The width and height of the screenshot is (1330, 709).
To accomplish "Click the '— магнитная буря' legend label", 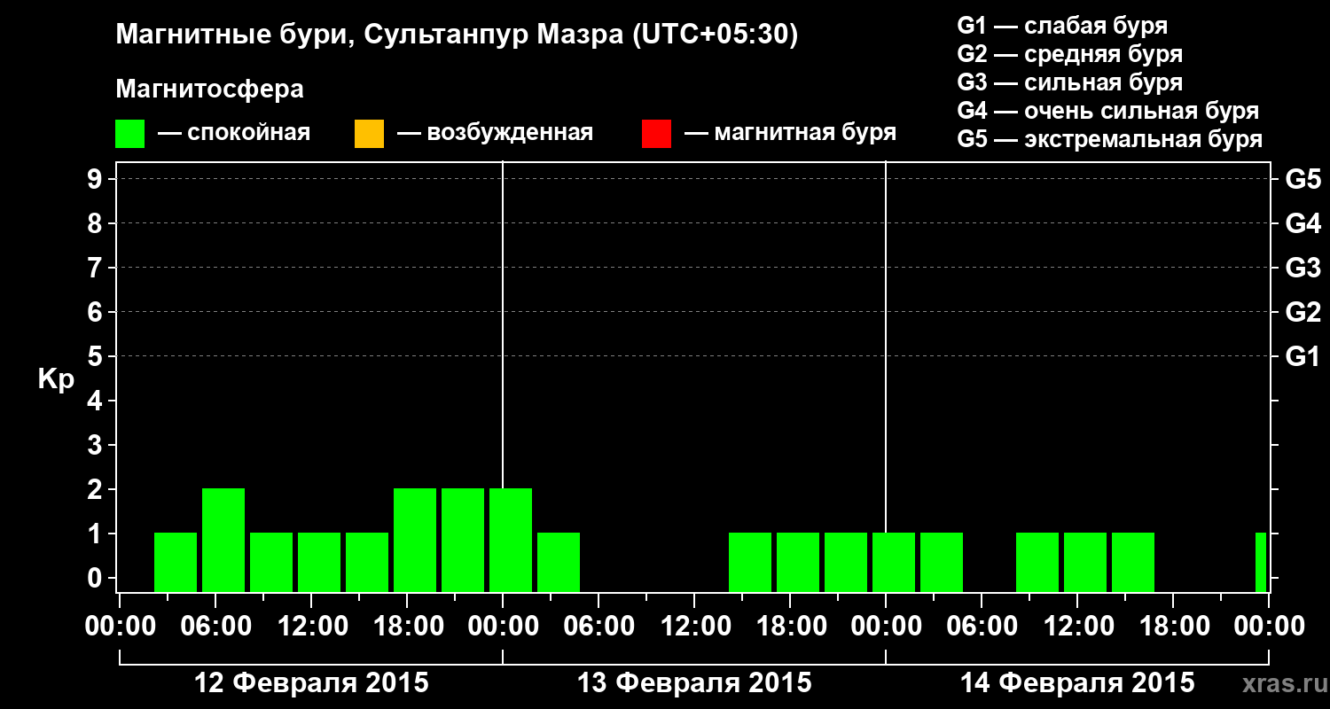I will tap(791, 134).
